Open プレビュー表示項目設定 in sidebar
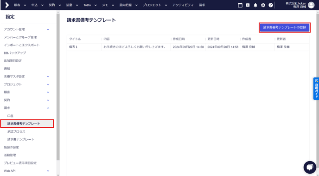319x176 pixels. pyautogui.click(x=20, y=163)
